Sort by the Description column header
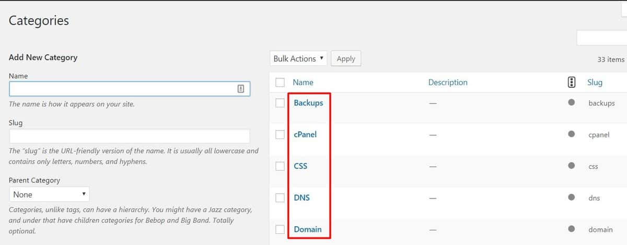This screenshot has height=245, width=627. [448, 82]
